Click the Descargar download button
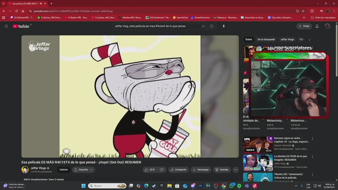Image resolution: width=338 pixels, height=190 pixels. 201,170
